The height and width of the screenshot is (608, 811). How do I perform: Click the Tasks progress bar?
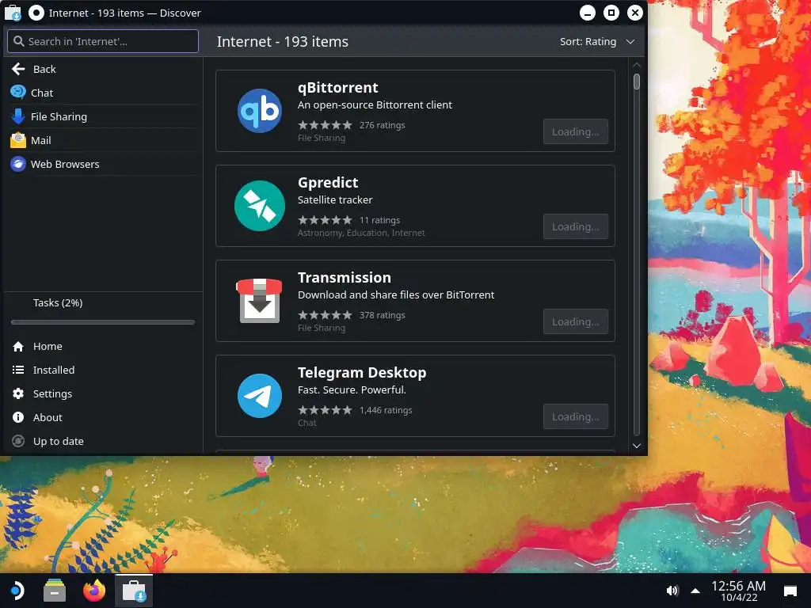(x=103, y=322)
